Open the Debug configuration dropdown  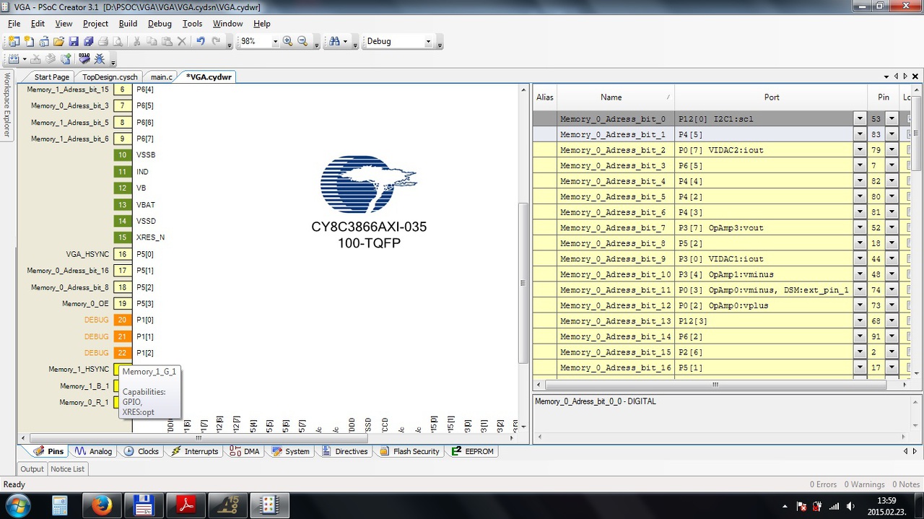(x=427, y=42)
